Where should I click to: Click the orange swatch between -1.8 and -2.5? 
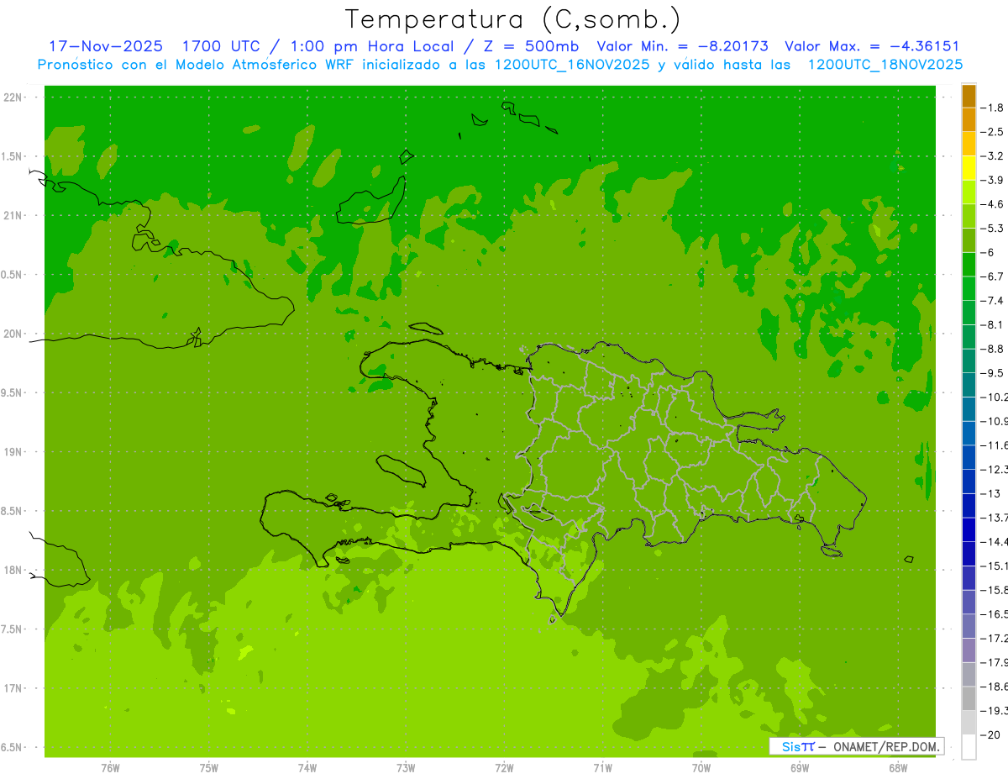point(969,119)
